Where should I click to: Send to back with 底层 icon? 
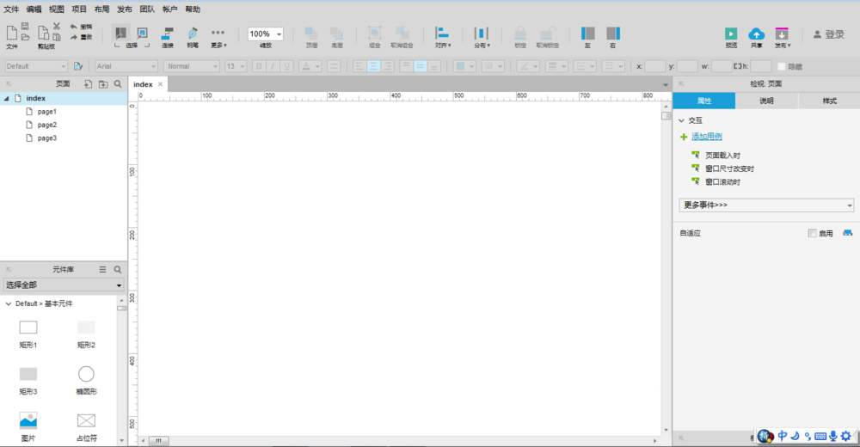(x=336, y=34)
